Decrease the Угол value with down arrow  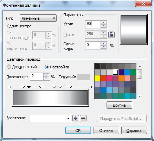tap(103, 26)
